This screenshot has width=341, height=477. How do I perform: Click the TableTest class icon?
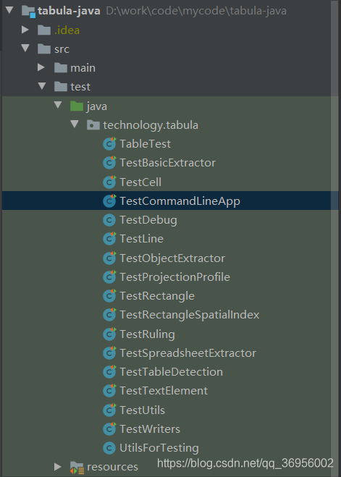click(109, 144)
